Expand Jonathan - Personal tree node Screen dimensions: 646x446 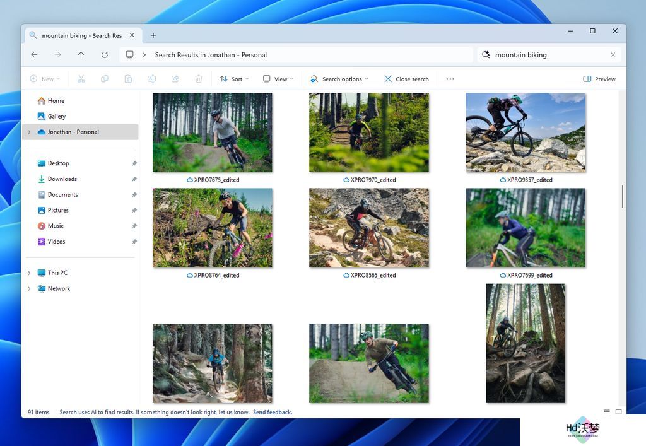click(29, 132)
